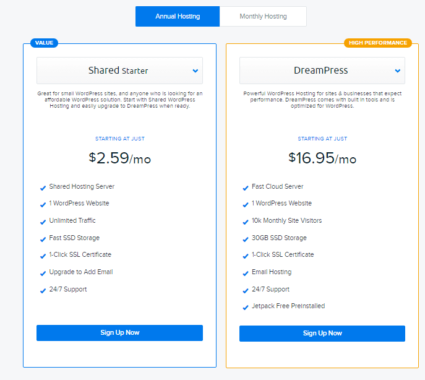The image size is (425, 380).
Task: Click the checkmark beside 30GB SSD Storage
Action: click(246, 239)
